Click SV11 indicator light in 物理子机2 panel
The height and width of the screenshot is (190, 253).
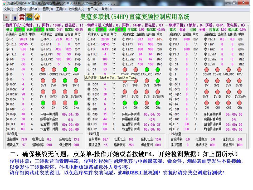click(x=207, y=92)
